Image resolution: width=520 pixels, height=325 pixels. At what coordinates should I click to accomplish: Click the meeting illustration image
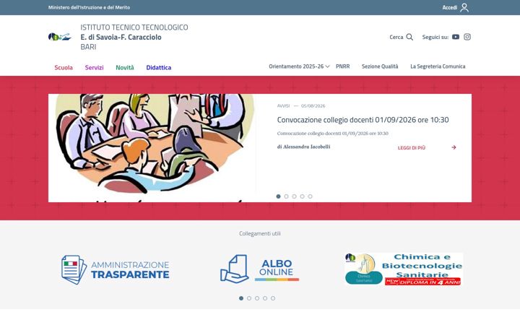[x=152, y=148]
